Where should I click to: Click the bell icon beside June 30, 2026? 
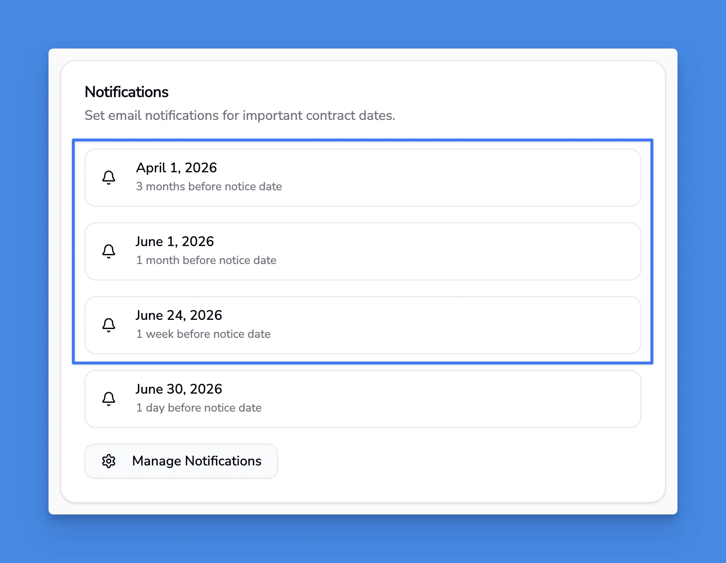click(x=109, y=398)
